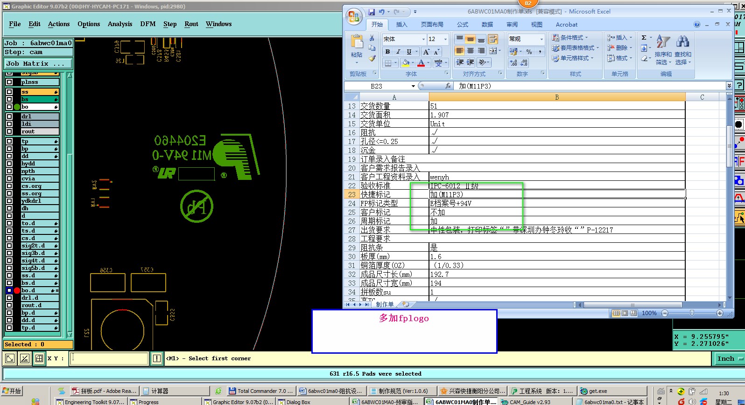Click the Job Matrix button
Viewport: 745px width, 405px height.
point(38,63)
